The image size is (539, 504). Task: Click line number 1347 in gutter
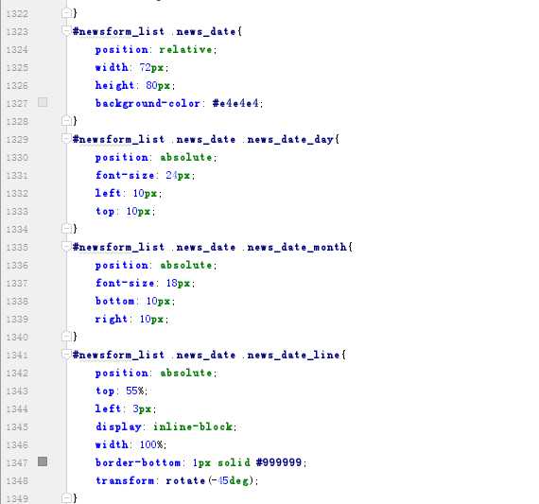coord(17,462)
